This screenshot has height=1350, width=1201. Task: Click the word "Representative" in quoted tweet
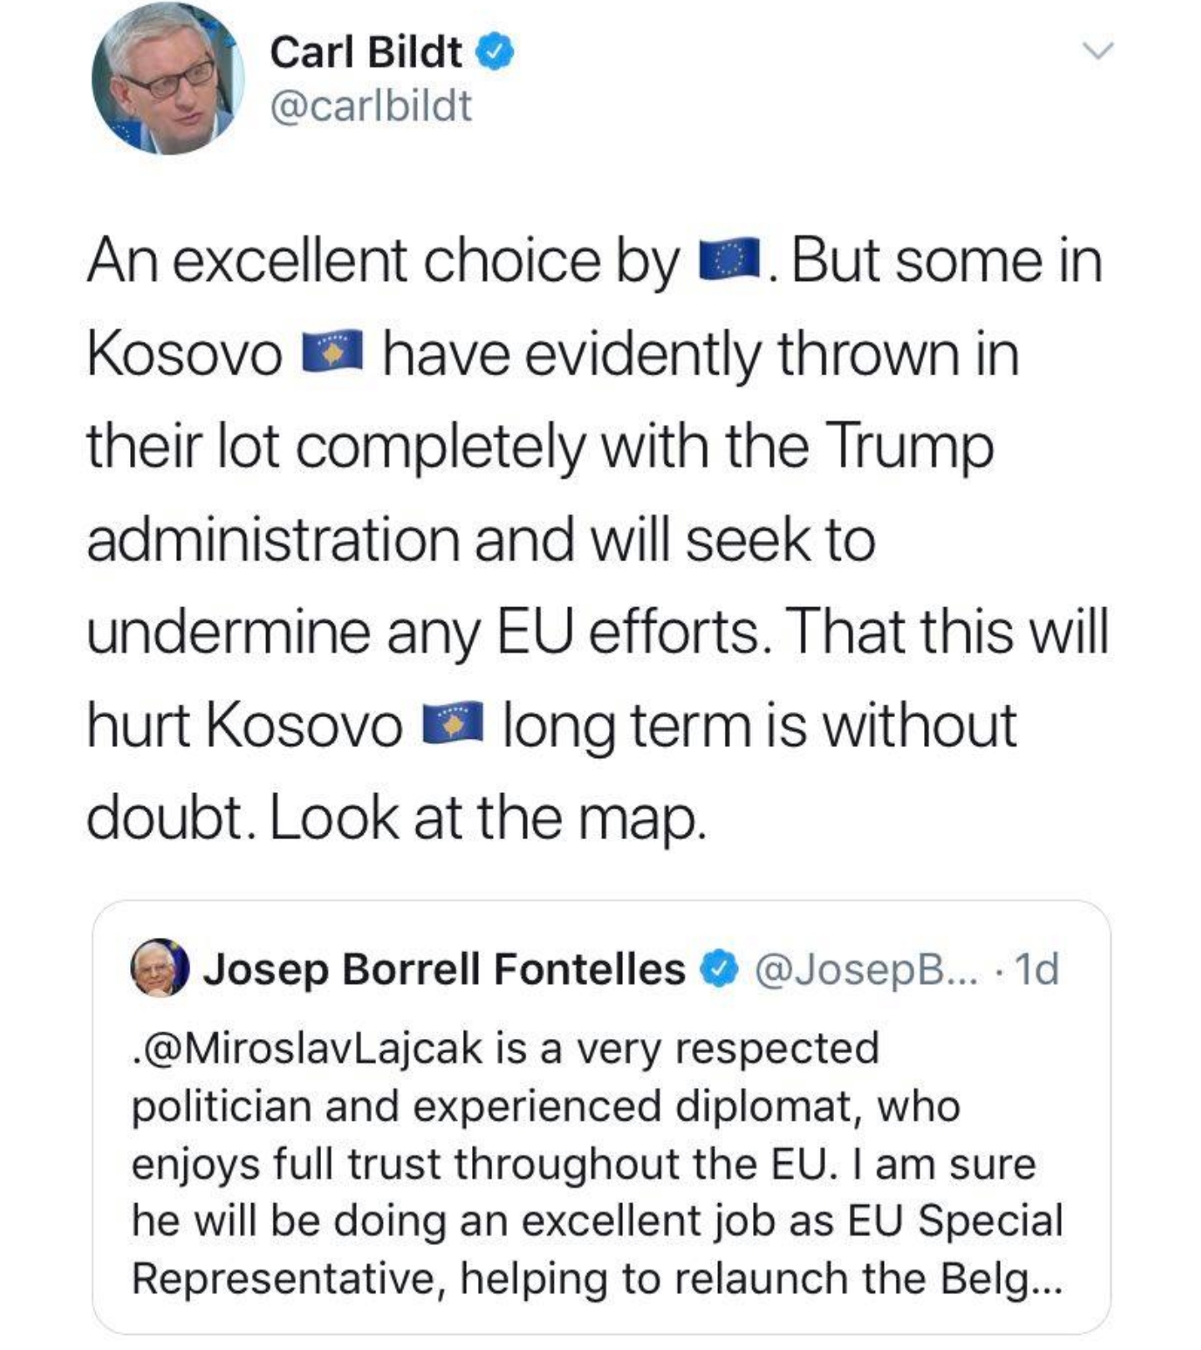tap(288, 1277)
